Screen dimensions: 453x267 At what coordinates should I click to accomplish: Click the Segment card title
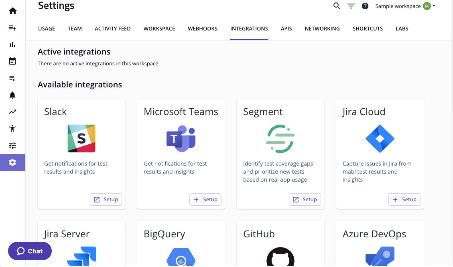coord(263,112)
